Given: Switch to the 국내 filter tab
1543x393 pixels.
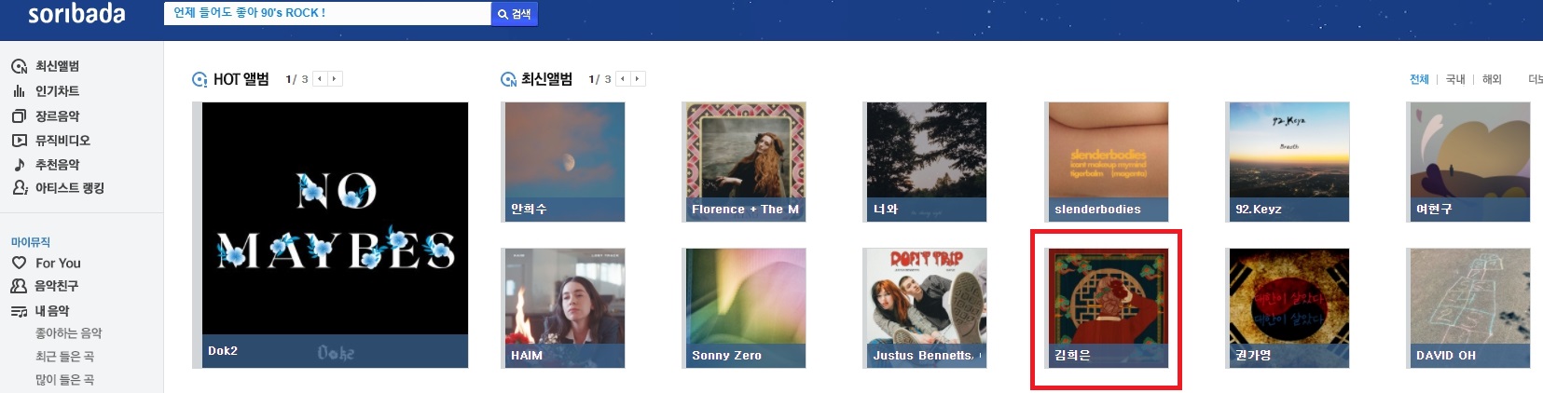Looking at the screenshot, I should 1455,79.
